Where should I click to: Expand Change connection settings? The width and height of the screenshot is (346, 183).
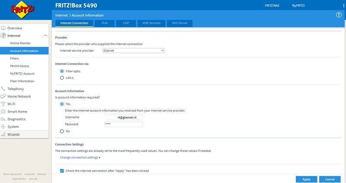[80, 157]
